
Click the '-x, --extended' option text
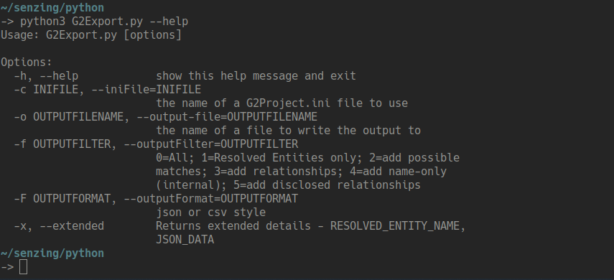pyautogui.click(x=59, y=226)
